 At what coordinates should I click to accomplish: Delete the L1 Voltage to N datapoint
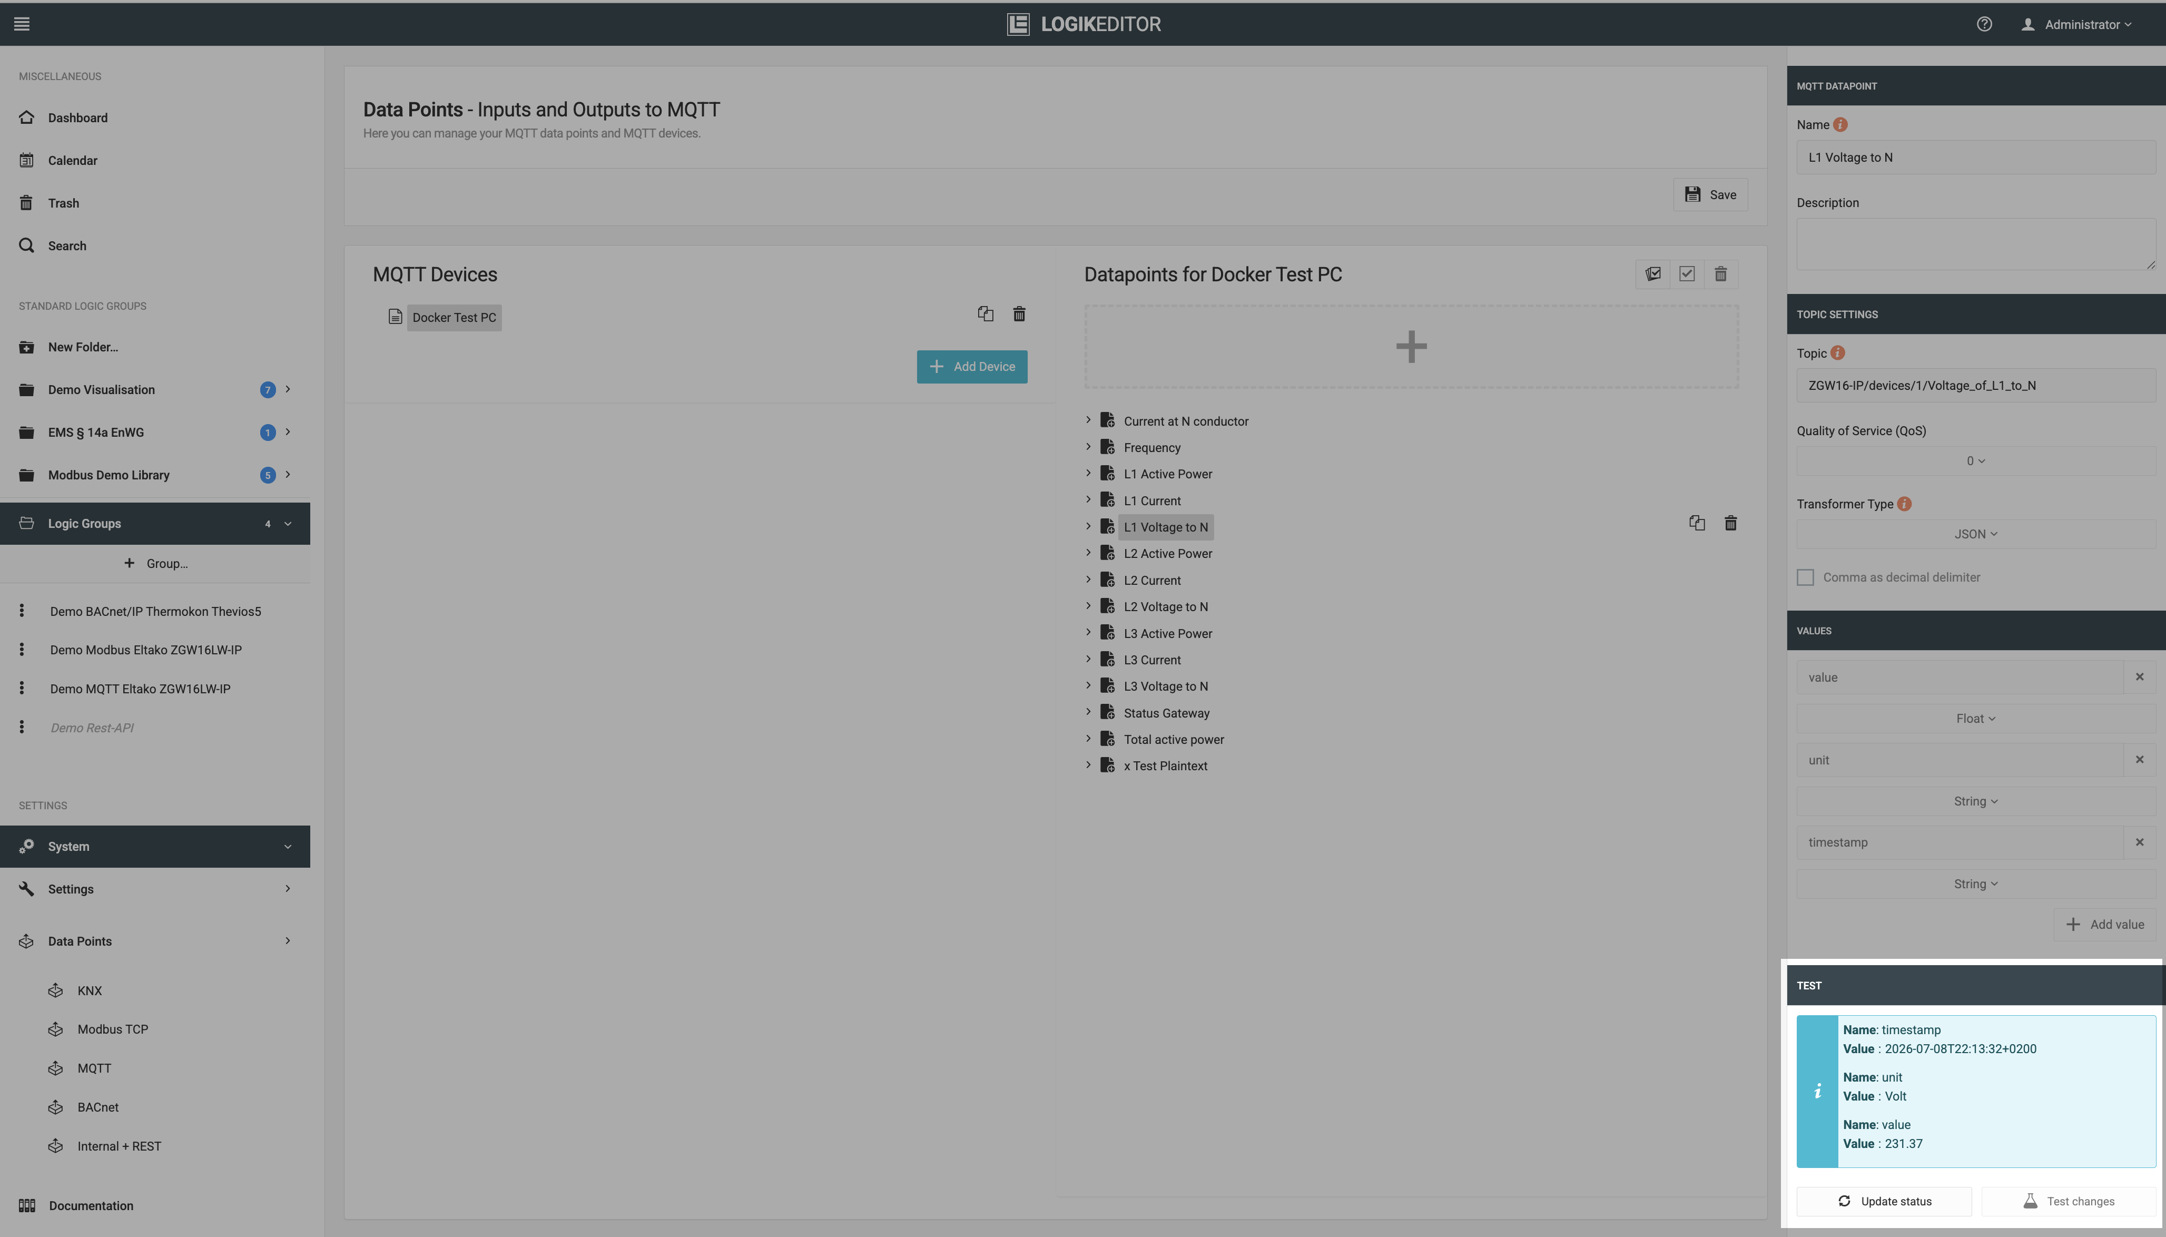tap(1730, 523)
